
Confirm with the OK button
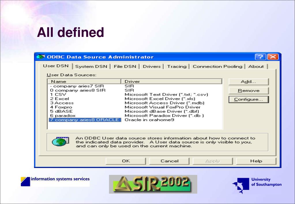(x=126, y=161)
